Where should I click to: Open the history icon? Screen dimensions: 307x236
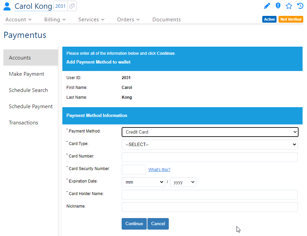pyautogui.click(x=300, y=6)
